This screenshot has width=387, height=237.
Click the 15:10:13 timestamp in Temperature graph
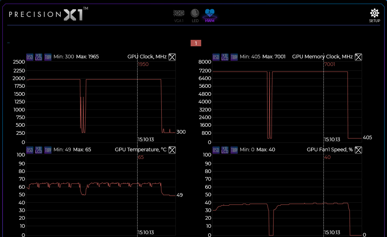[146, 232]
